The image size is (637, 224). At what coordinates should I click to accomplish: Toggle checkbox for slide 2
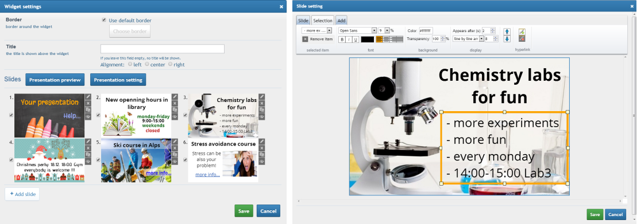click(x=98, y=115)
